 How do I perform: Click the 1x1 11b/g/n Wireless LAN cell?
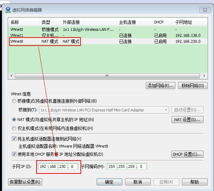(x=88, y=29)
